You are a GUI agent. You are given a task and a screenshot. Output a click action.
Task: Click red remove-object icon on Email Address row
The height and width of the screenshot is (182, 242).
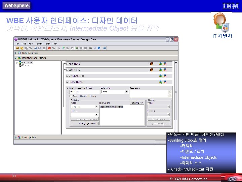tap(165, 76)
